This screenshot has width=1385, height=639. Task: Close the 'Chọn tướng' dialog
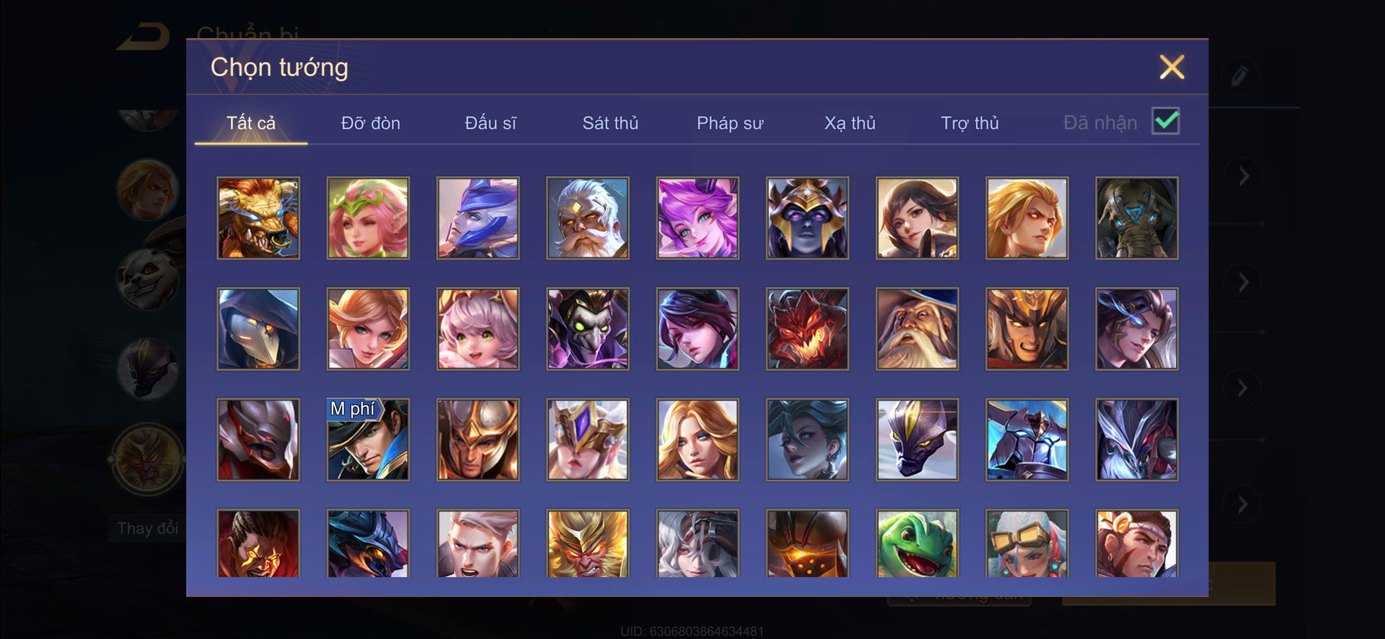(x=1172, y=67)
